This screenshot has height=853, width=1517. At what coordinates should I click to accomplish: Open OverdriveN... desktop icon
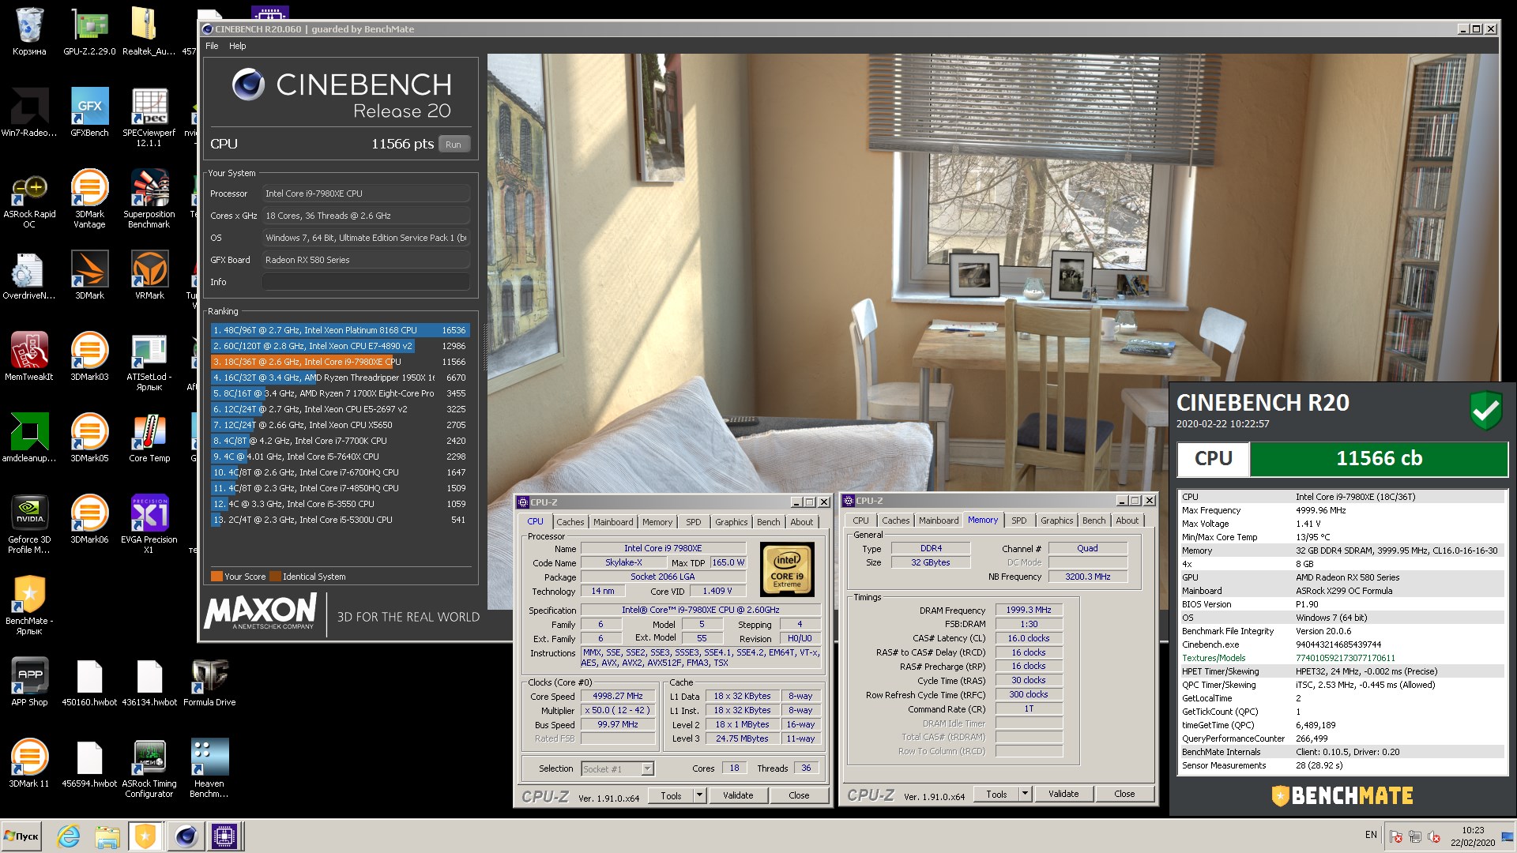click(x=29, y=276)
